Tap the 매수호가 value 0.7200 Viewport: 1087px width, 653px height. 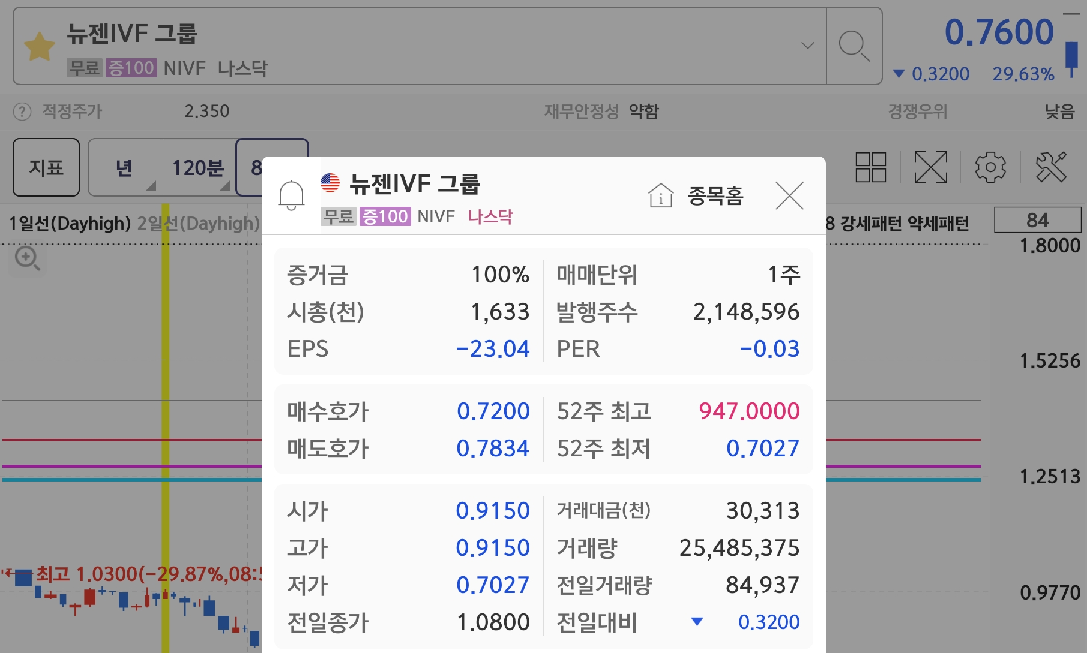click(493, 411)
